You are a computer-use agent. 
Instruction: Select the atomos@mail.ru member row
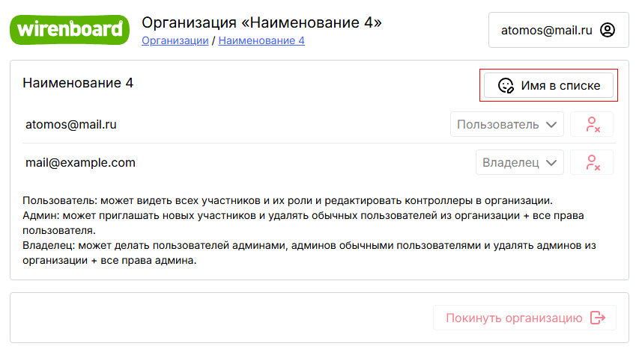(x=319, y=124)
